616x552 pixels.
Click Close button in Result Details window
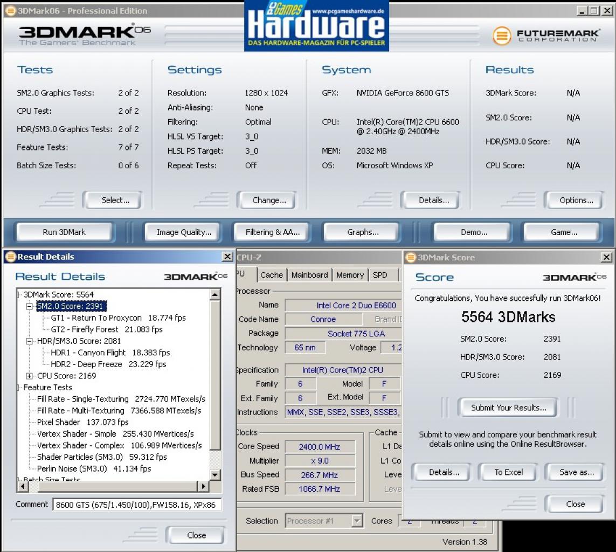pyautogui.click(x=195, y=535)
